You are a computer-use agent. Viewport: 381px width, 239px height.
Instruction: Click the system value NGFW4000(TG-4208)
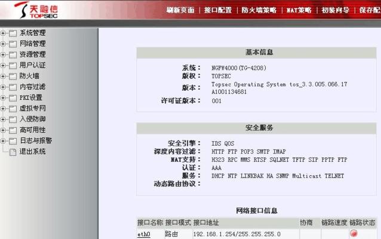(239, 68)
